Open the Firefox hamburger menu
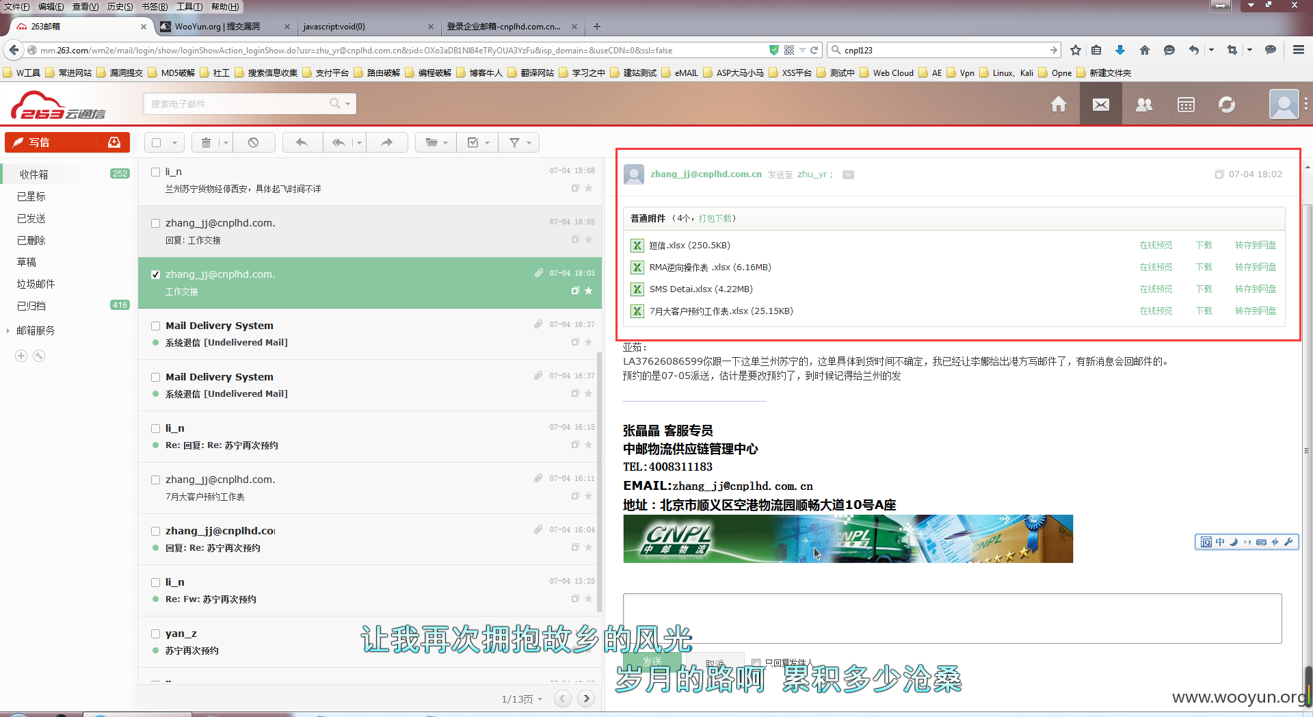 1298,50
